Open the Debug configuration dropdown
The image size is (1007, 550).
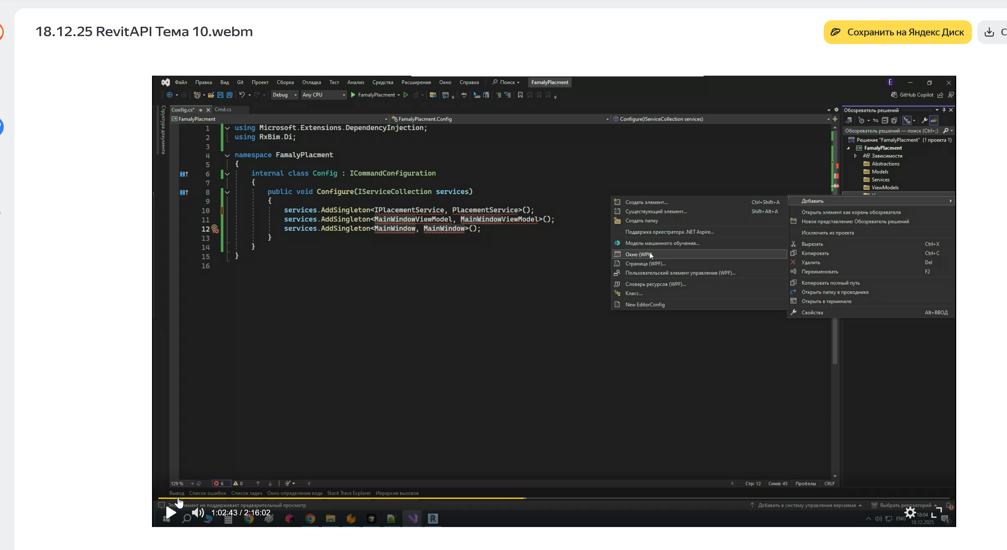tap(284, 95)
